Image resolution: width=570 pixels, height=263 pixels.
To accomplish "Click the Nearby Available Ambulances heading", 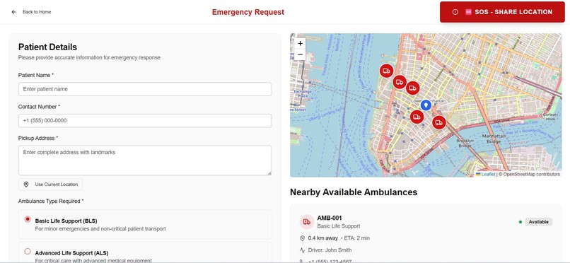I will 354,192.
